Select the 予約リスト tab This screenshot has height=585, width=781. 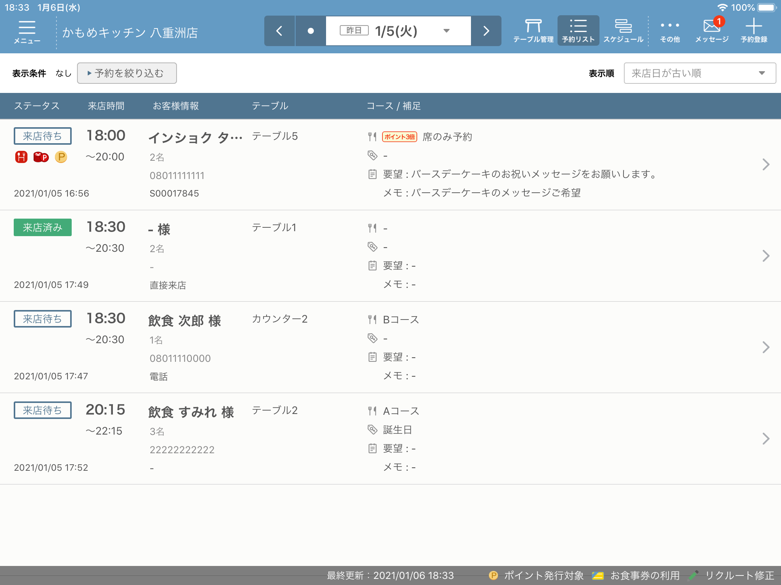[x=579, y=31]
